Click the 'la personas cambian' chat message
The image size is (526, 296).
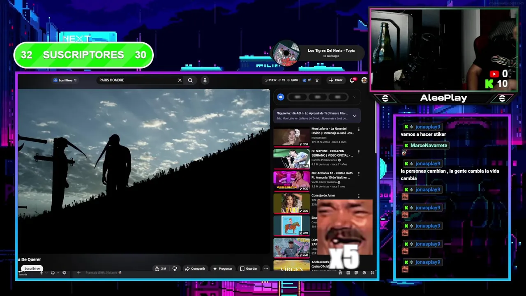point(450,174)
